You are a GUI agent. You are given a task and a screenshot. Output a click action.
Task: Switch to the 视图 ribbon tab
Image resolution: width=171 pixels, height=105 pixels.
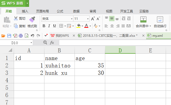pyautogui.click(x=109, y=11)
